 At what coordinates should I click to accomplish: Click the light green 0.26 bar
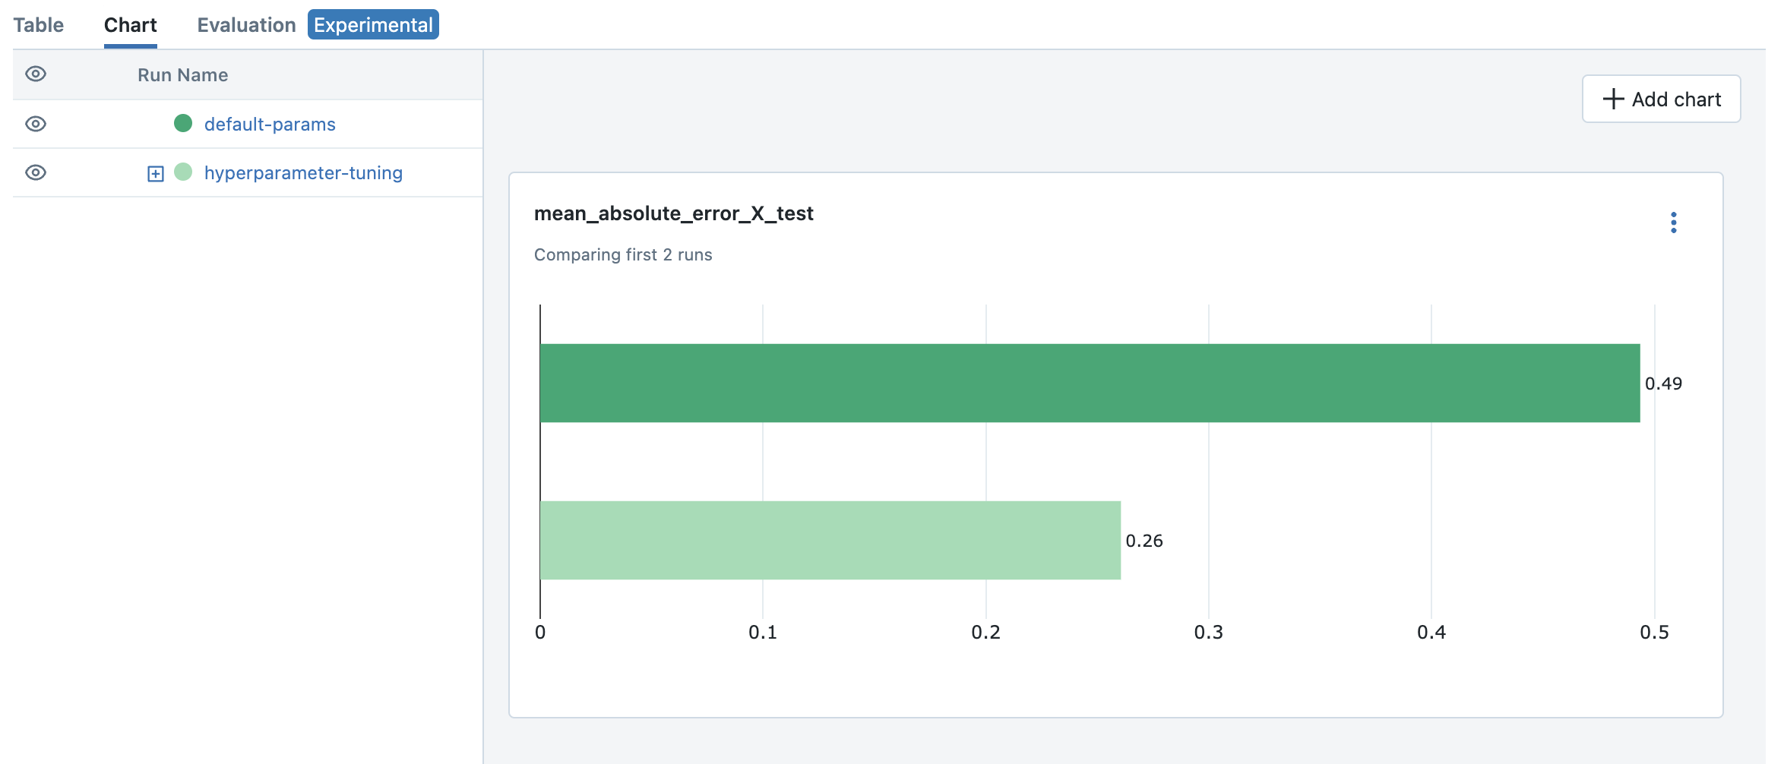(x=830, y=540)
